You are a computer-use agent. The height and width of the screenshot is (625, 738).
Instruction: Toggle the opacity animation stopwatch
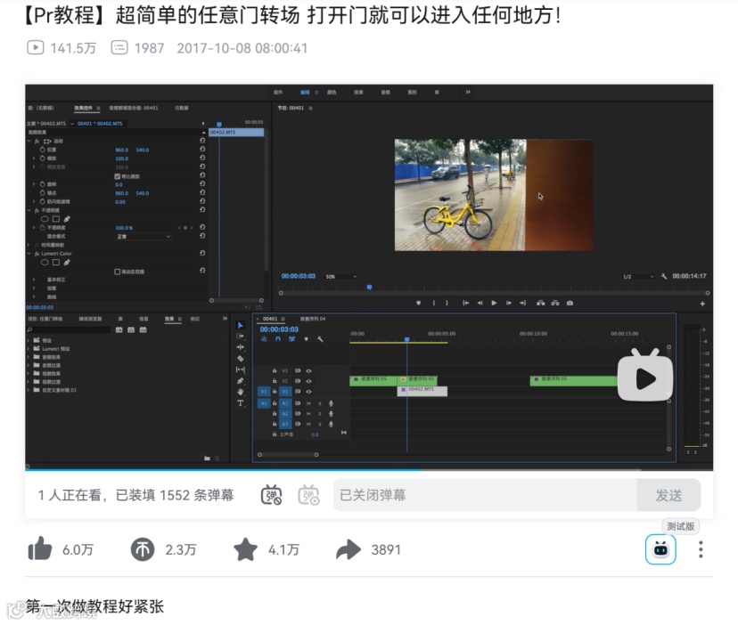(43, 228)
